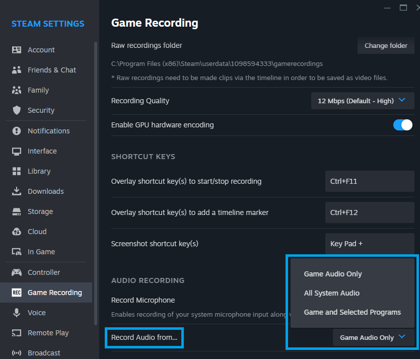Click the gamerecordings folder path text

tap(217, 64)
